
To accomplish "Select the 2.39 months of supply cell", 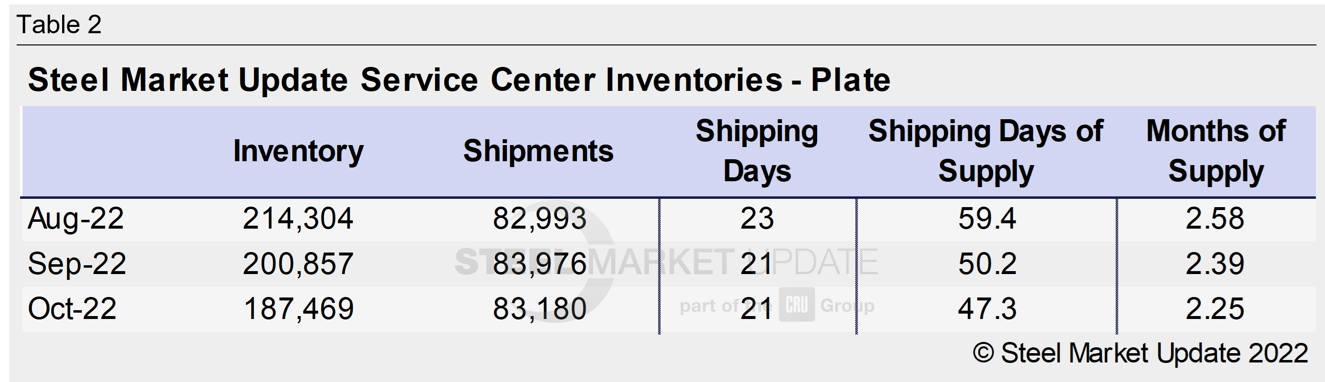I will pos(1214,264).
